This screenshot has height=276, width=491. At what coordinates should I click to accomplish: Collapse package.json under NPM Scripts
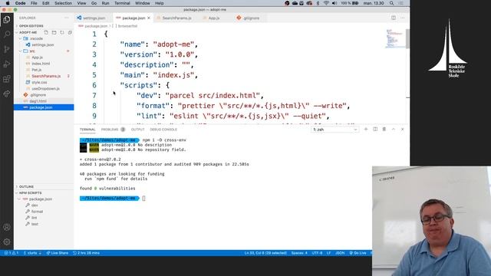(x=40, y=199)
